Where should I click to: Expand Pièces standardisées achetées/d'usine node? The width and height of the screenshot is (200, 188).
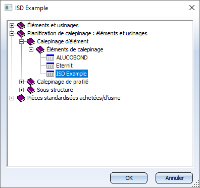[12, 98]
